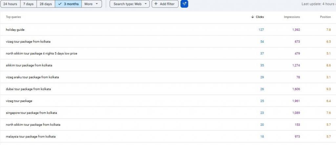Image resolution: width=336 pixels, height=145 pixels.
Task: Click the 1,274 impressions value
Action: click(x=296, y=65)
